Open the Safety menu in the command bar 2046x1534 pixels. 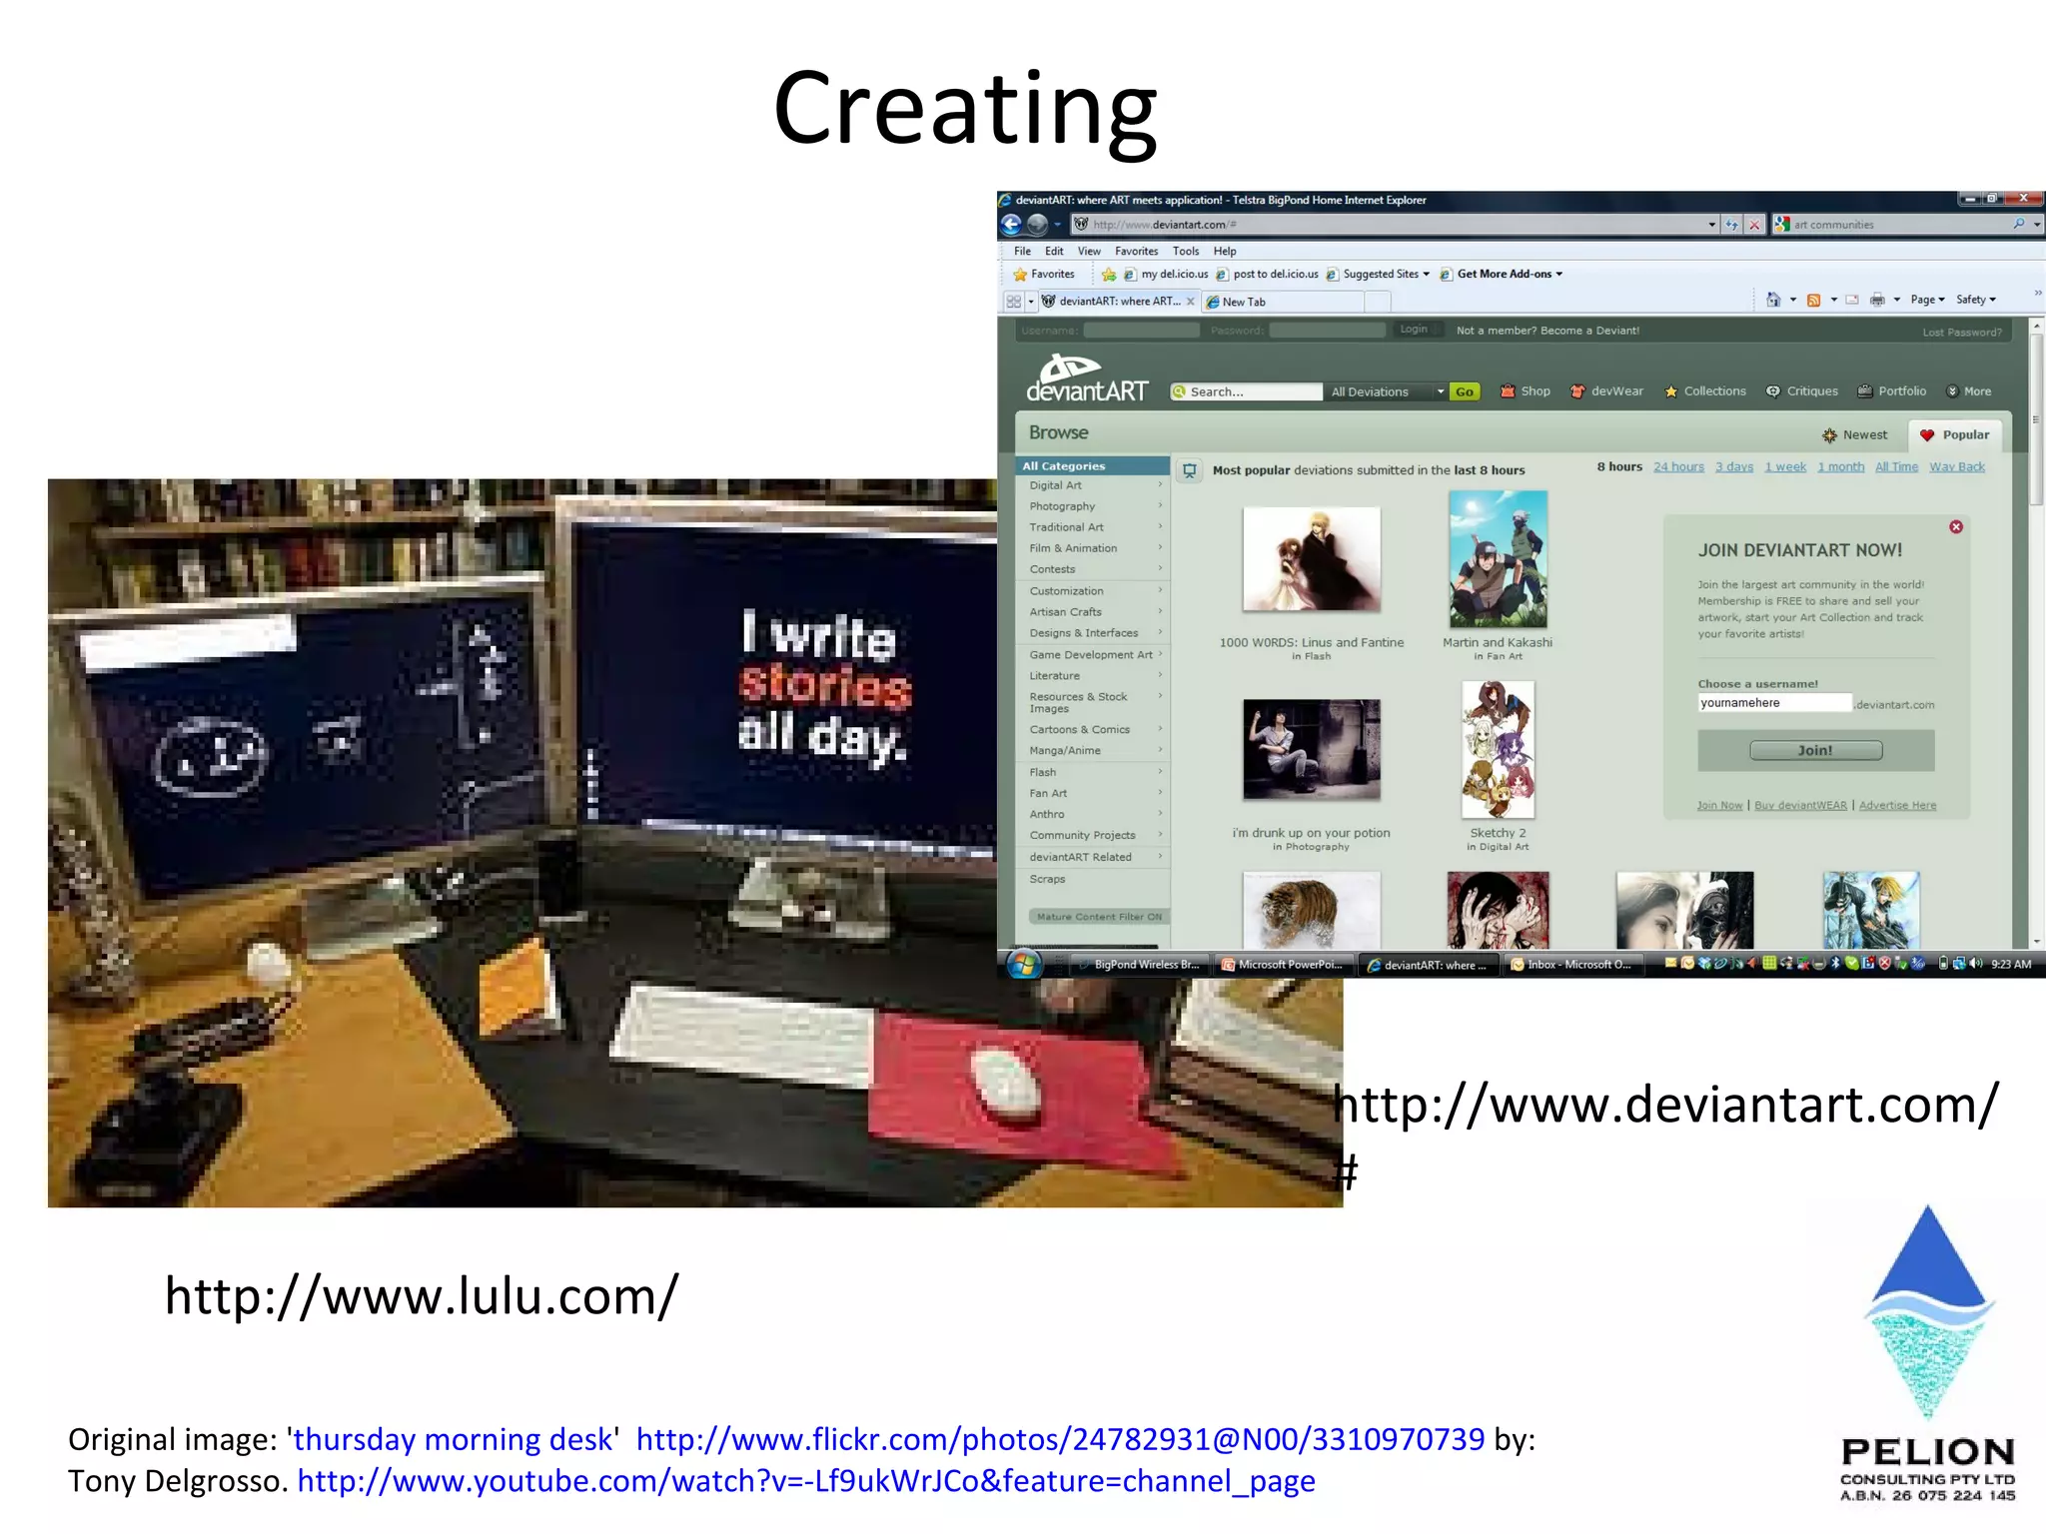tap(1975, 300)
